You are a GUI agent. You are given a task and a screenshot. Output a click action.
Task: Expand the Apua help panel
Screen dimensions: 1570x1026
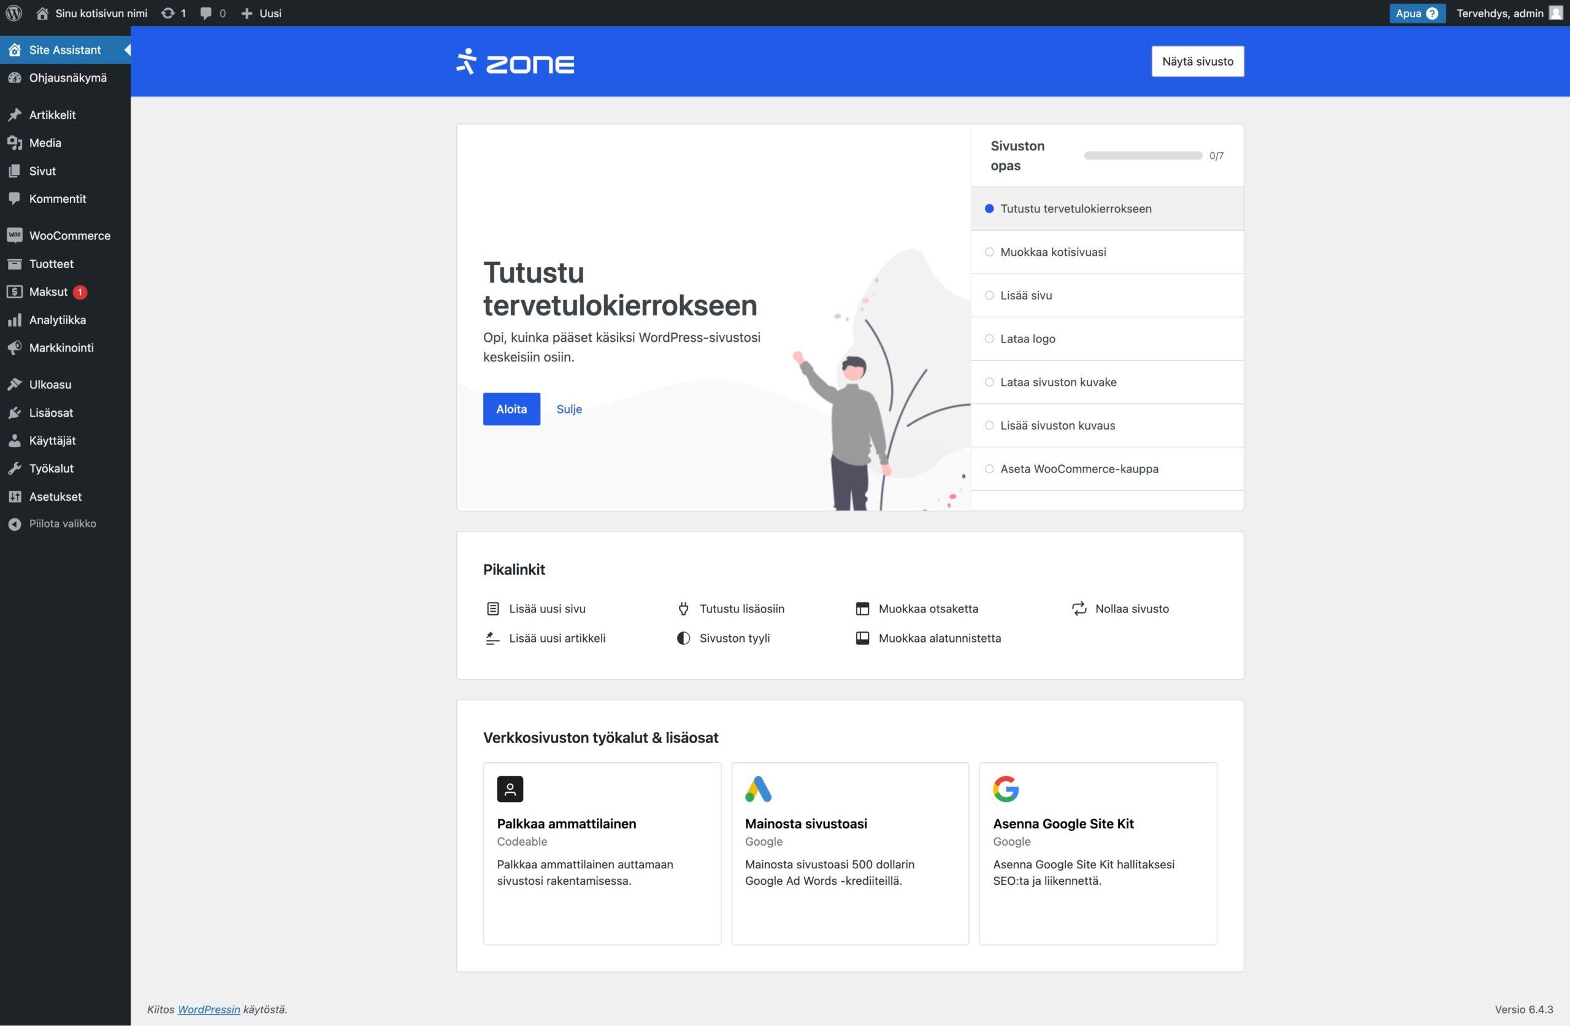click(x=1416, y=13)
